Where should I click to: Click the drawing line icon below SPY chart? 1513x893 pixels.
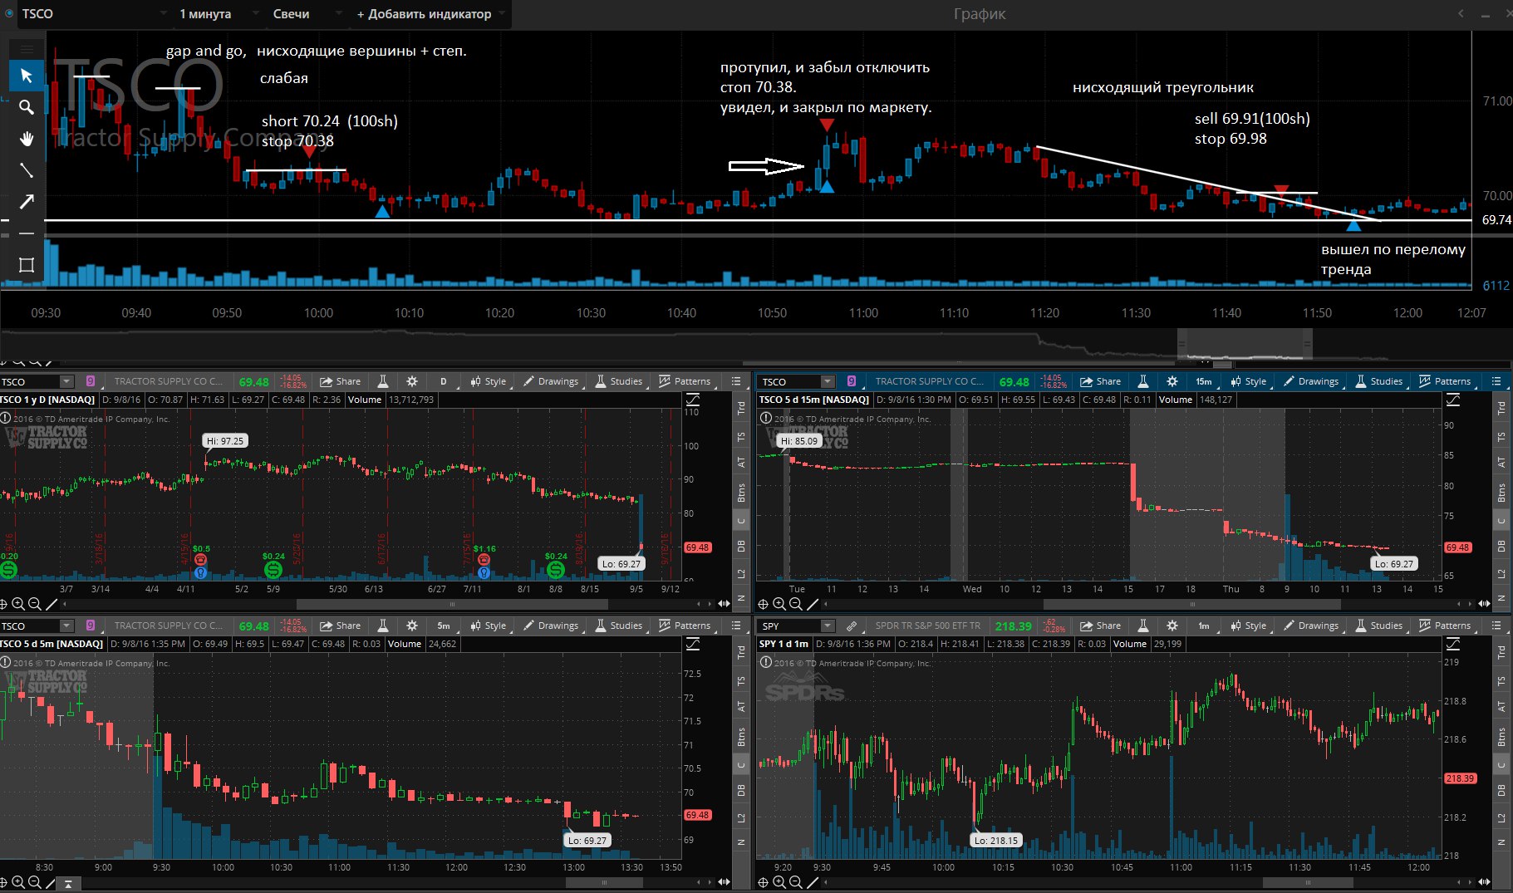click(813, 882)
